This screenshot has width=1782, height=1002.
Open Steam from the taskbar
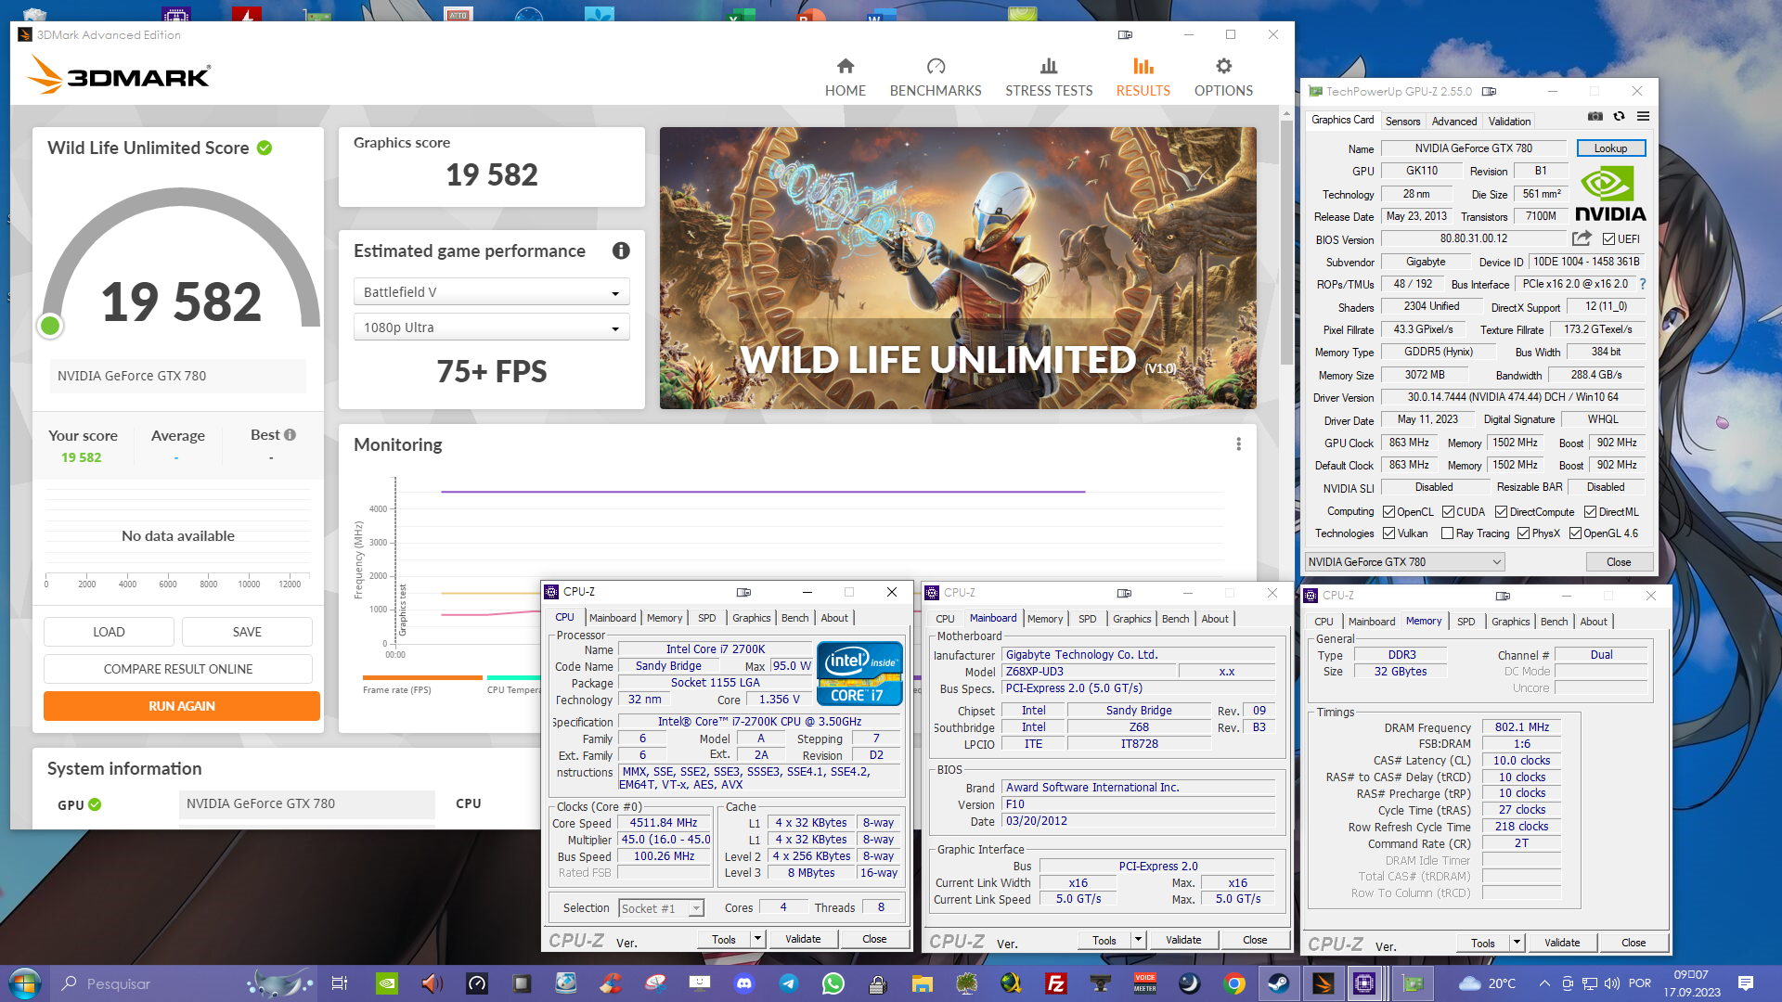[1279, 983]
